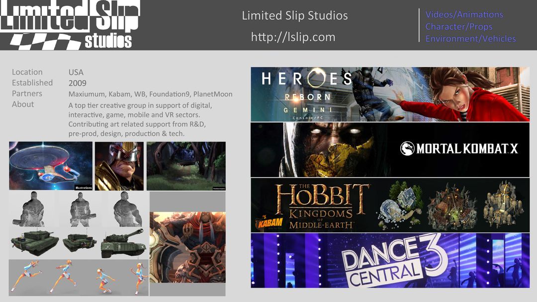This screenshot has height=302, width=537.
Task: Click the Partners list text
Action: (x=150, y=94)
